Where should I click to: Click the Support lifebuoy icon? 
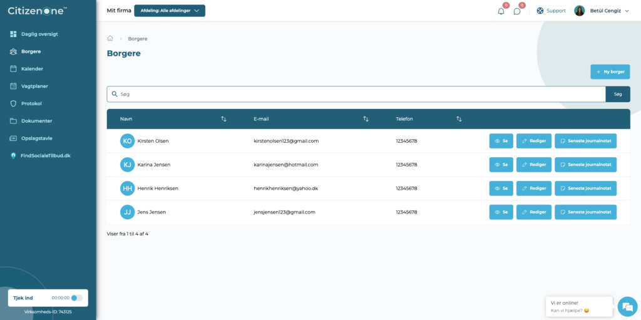coord(540,11)
